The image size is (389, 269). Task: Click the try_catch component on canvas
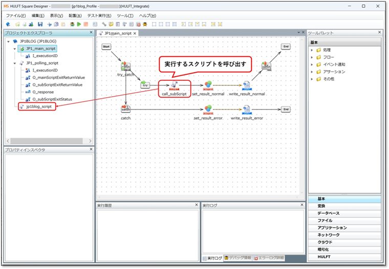coord(125,66)
